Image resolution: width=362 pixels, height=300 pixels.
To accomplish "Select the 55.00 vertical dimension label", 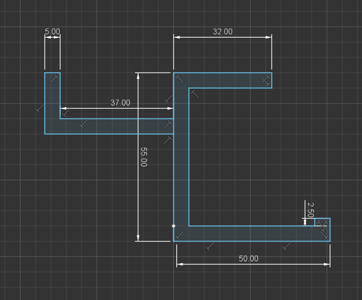I will [x=144, y=157].
